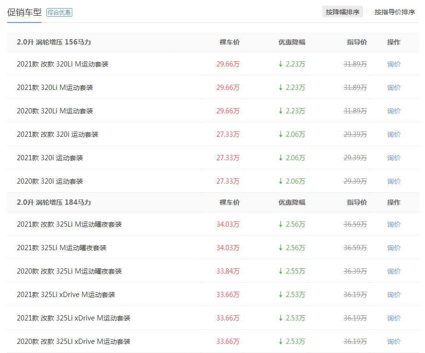Screen dimensions: 425x353
Task: Click 询价 for 2021款 改款 325Li M运动曜夜套装
Action: pos(393,224)
